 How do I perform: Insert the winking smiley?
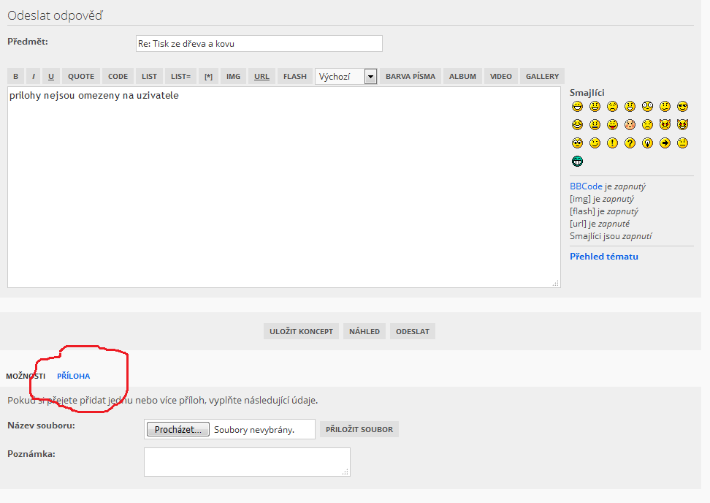pyautogui.click(x=595, y=143)
